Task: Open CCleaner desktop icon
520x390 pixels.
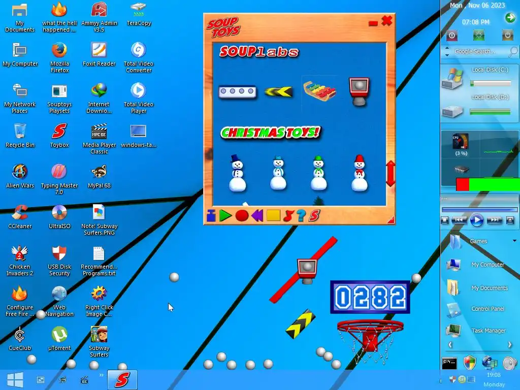Action: [x=20, y=217]
